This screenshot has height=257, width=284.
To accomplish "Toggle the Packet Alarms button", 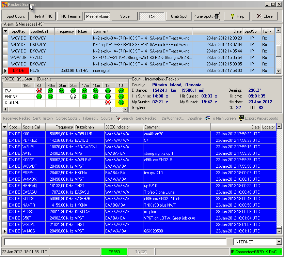I will [x=97, y=16].
